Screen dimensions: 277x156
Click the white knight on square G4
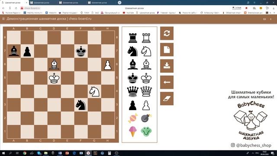[94, 91]
